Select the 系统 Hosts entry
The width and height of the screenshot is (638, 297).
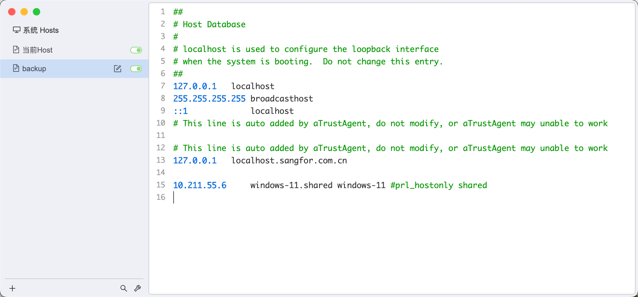point(41,30)
